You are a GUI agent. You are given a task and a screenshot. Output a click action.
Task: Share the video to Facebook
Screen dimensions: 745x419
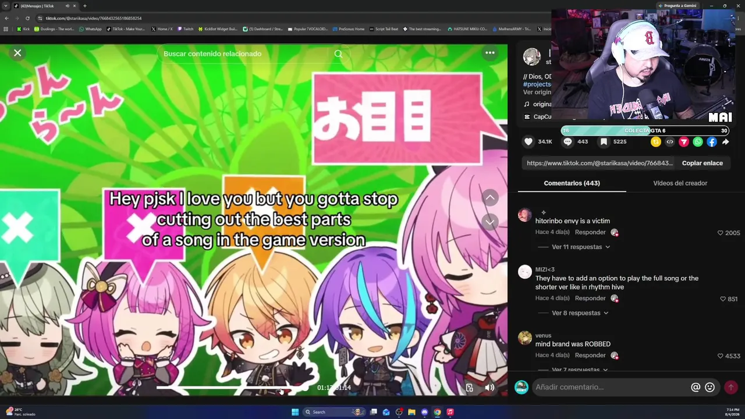pyautogui.click(x=712, y=142)
